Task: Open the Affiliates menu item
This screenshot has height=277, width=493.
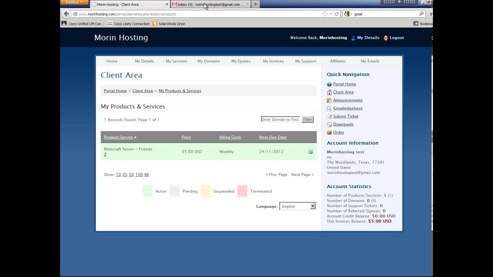Action: pos(338,61)
